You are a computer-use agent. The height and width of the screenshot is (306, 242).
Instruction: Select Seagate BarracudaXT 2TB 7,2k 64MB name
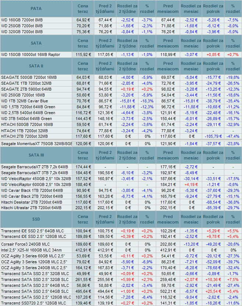point(35,167)
